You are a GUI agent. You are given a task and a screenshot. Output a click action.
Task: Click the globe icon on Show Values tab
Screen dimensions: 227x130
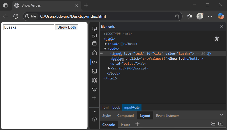(17, 5)
